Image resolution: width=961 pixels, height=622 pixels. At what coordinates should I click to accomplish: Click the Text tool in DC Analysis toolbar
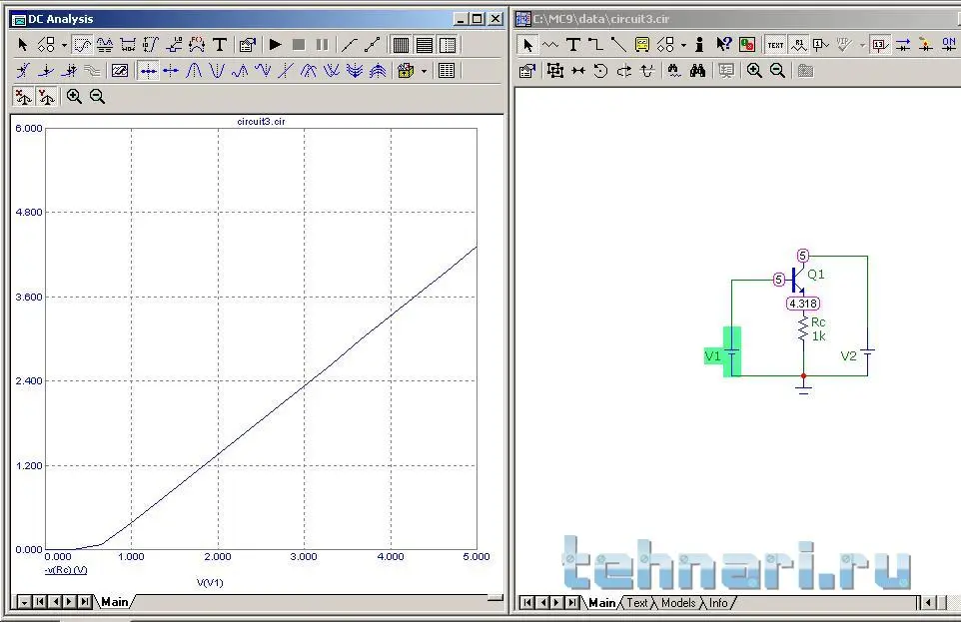point(220,45)
